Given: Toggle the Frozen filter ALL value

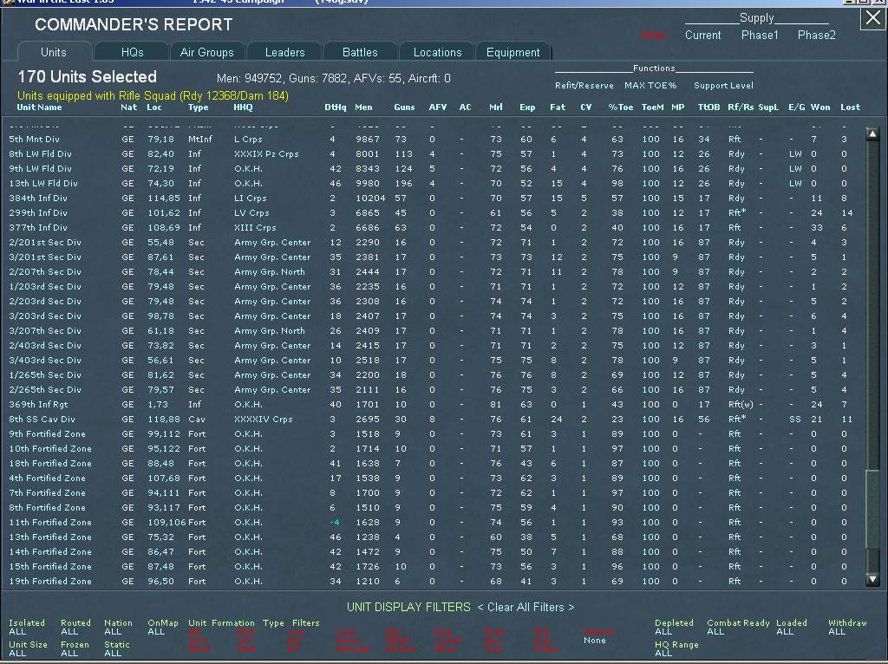Looking at the screenshot, I should coord(69,654).
